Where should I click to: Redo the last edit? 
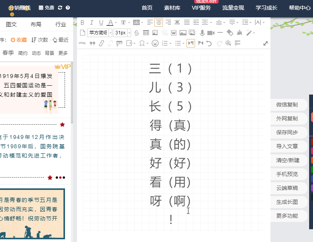pos(220,43)
